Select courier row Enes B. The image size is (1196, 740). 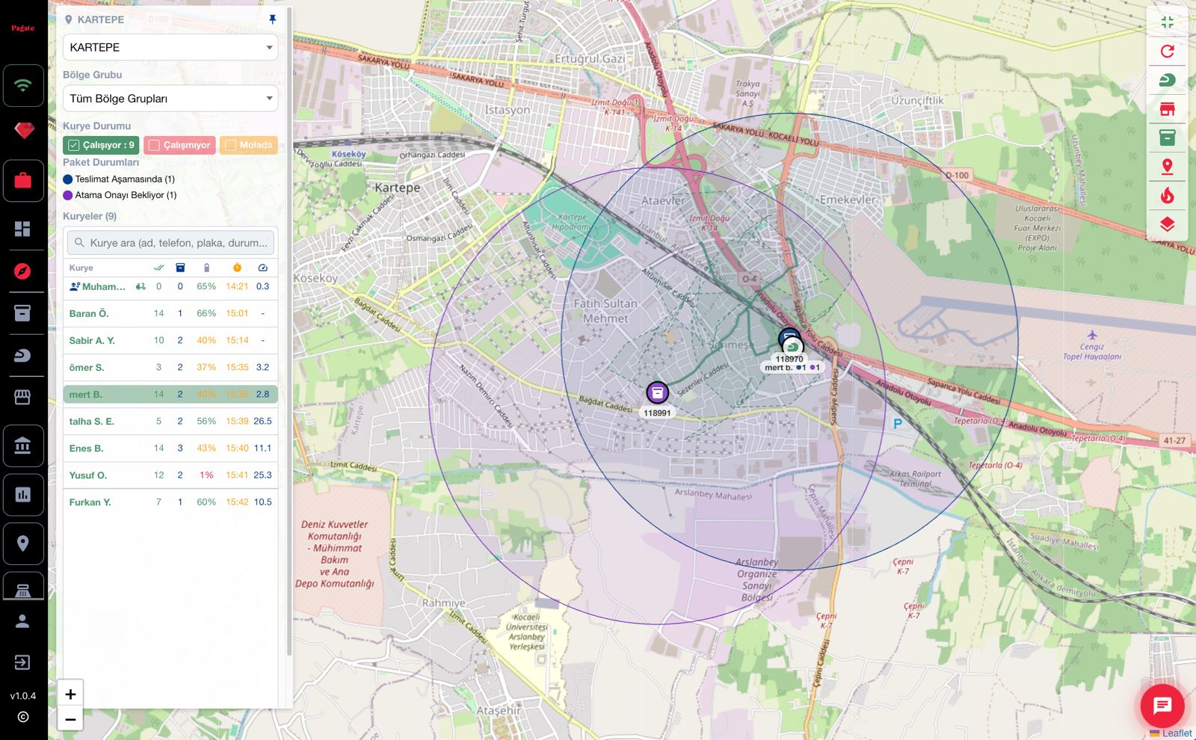point(170,448)
